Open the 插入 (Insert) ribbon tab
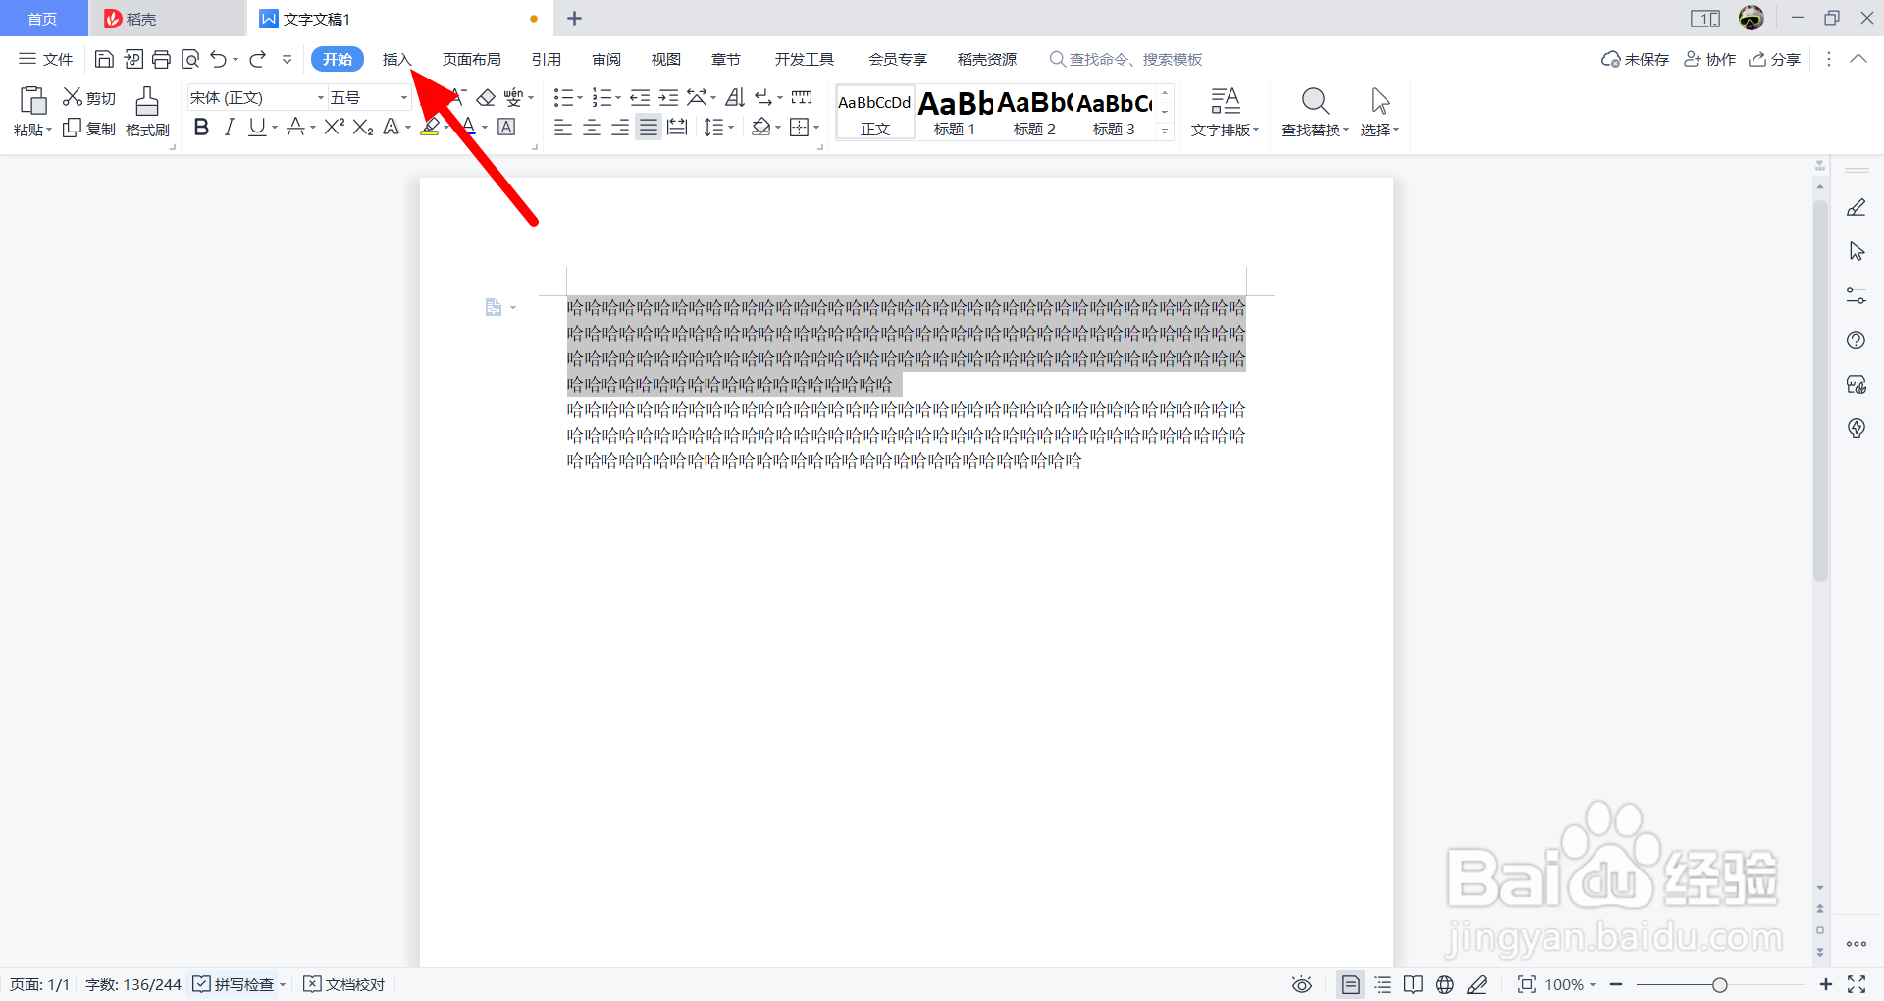1884x1001 pixels. pyautogui.click(x=396, y=60)
